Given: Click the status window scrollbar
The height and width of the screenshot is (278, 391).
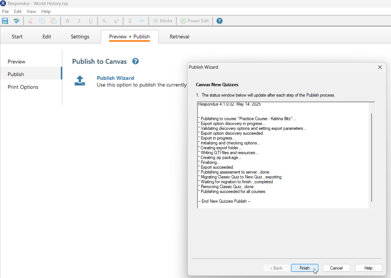Looking at the screenshot, I should pos(372,155).
